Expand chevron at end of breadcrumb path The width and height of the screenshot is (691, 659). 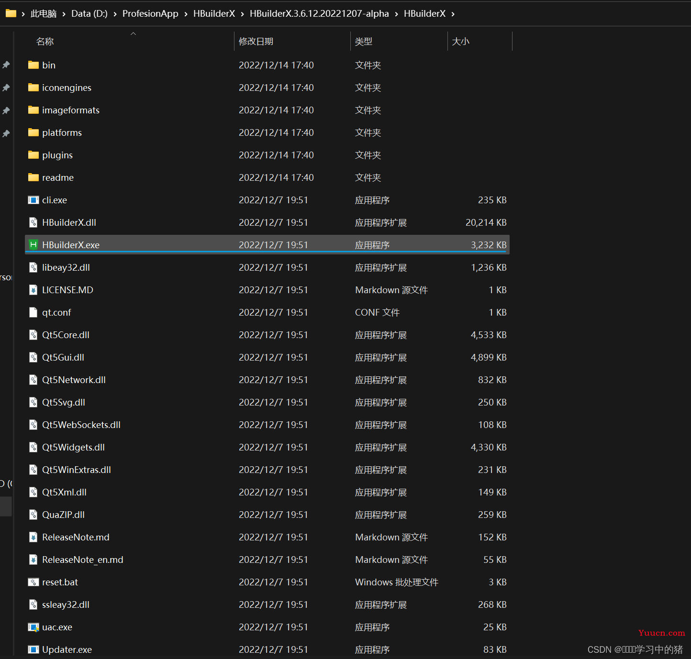coord(453,14)
